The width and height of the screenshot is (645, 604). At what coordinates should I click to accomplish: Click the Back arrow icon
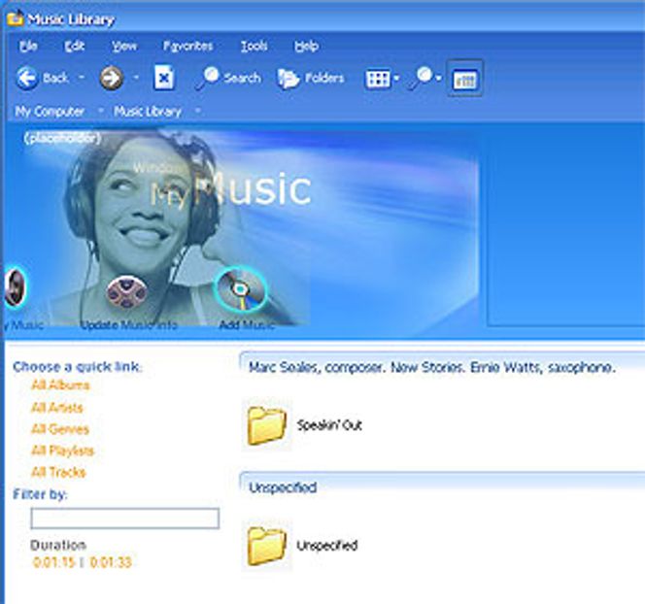click(27, 78)
